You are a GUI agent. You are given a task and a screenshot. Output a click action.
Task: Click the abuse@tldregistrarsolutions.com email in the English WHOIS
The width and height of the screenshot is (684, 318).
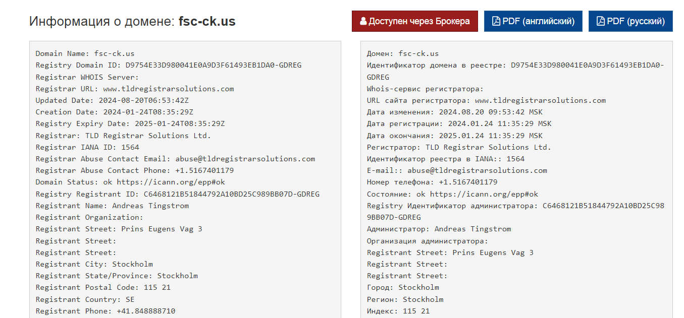pos(256,159)
